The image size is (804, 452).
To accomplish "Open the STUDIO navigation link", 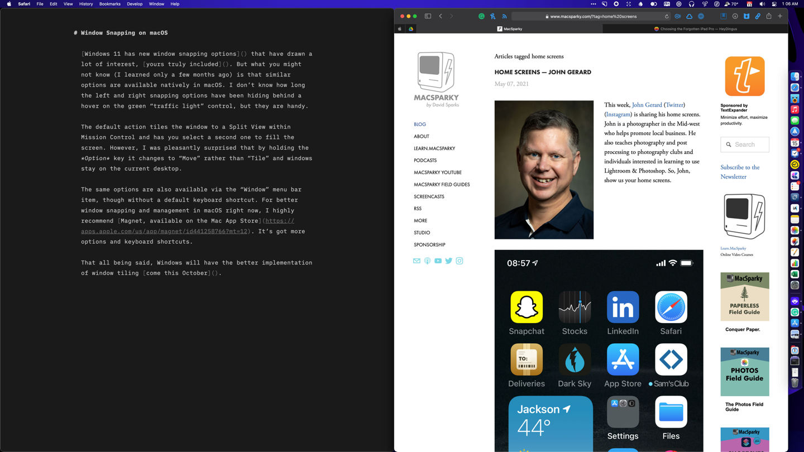I will [422, 233].
